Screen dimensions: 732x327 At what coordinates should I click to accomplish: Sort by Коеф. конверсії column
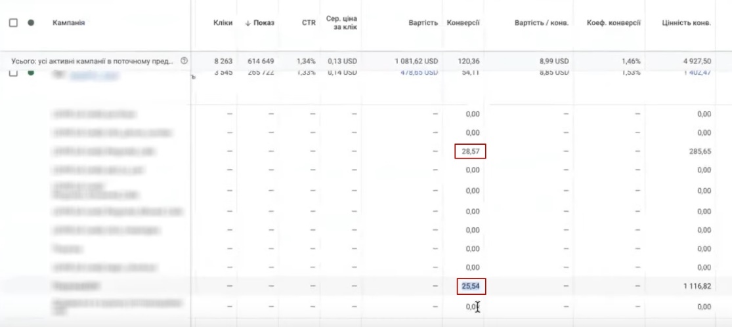click(x=614, y=24)
